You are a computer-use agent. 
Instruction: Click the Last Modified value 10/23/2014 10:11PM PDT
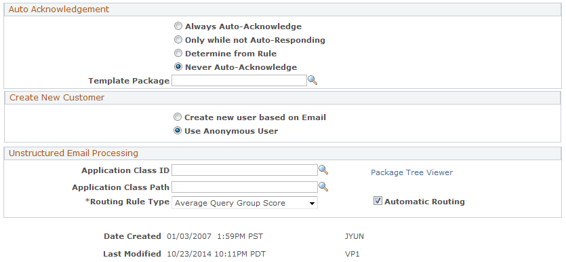[216, 254]
